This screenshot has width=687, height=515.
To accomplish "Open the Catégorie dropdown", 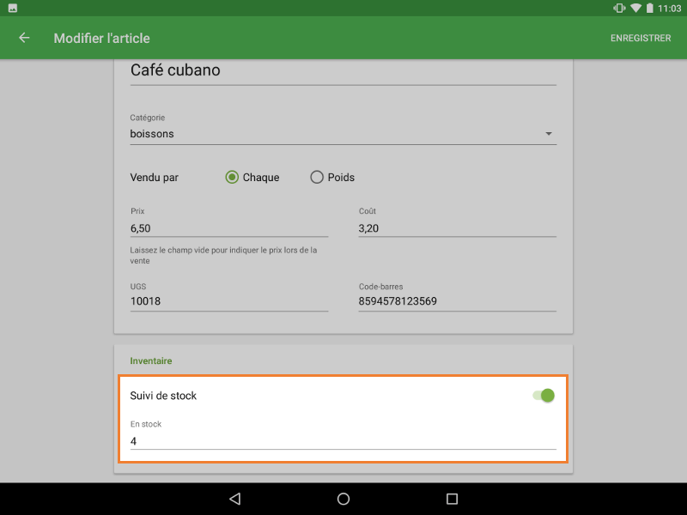I will click(x=550, y=134).
